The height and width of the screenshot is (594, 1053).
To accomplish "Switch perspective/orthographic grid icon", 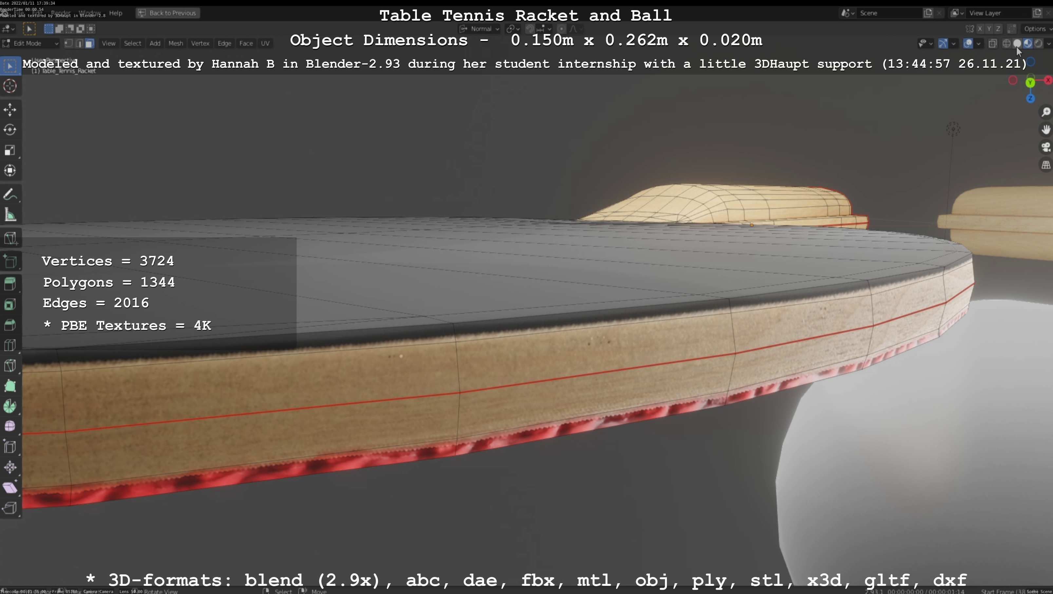I will point(1046,165).
